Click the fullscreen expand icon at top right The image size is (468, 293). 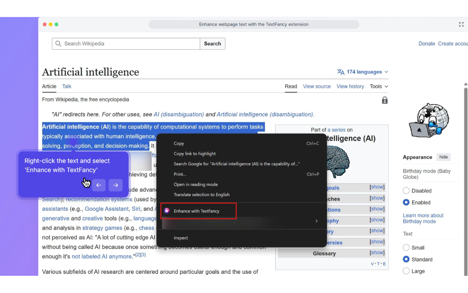coord(461,25)
